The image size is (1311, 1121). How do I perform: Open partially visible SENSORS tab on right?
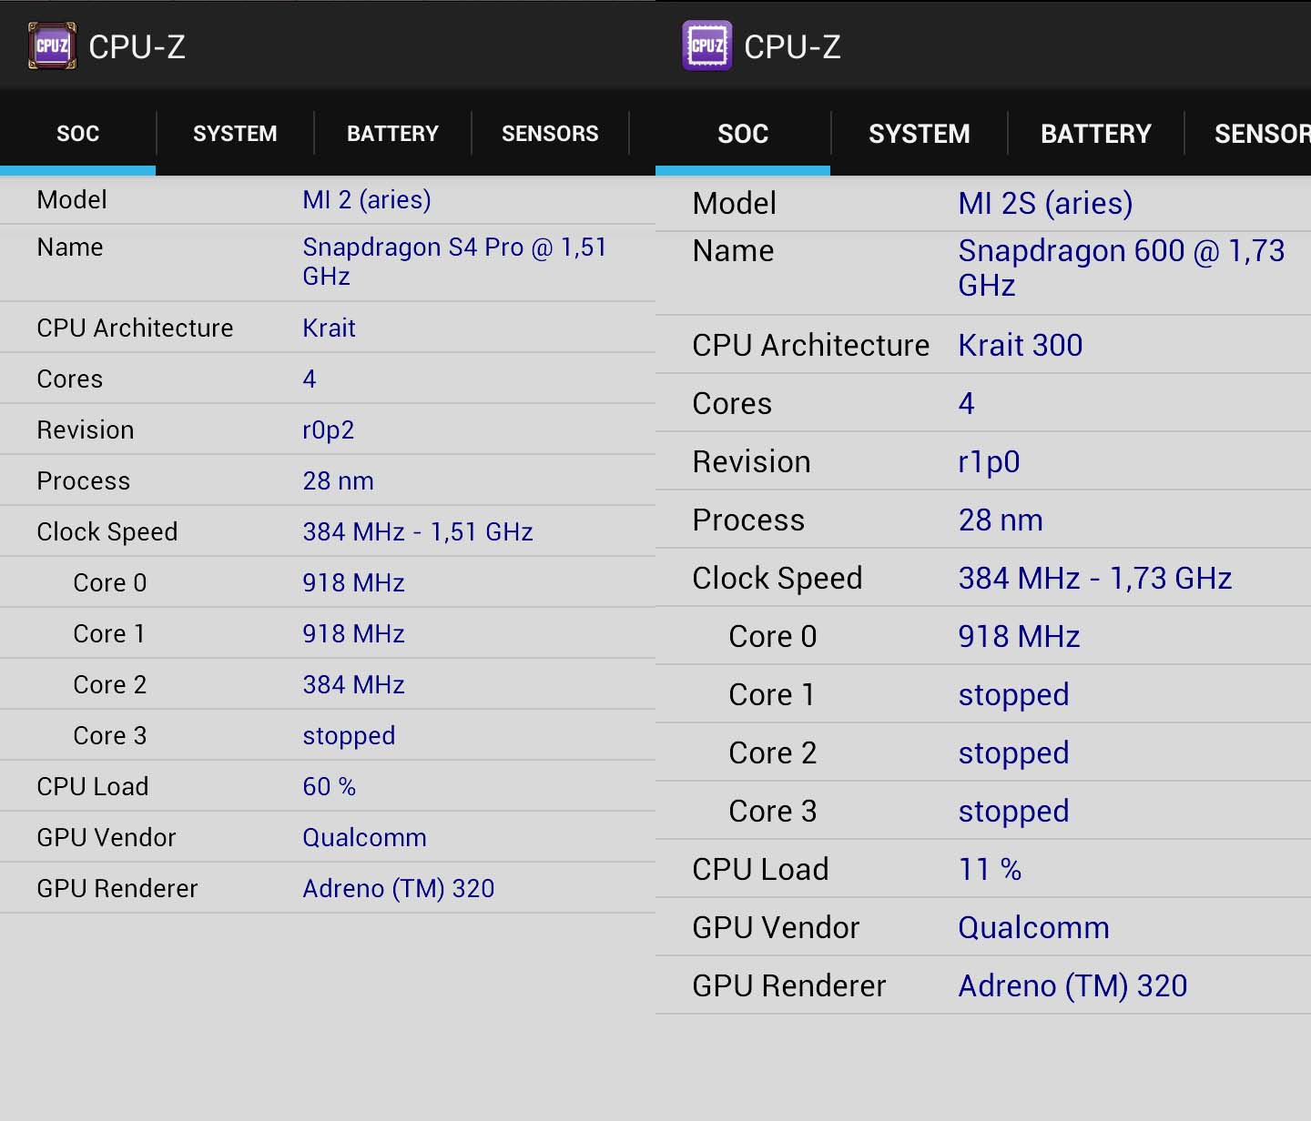tap(1261, 134)
